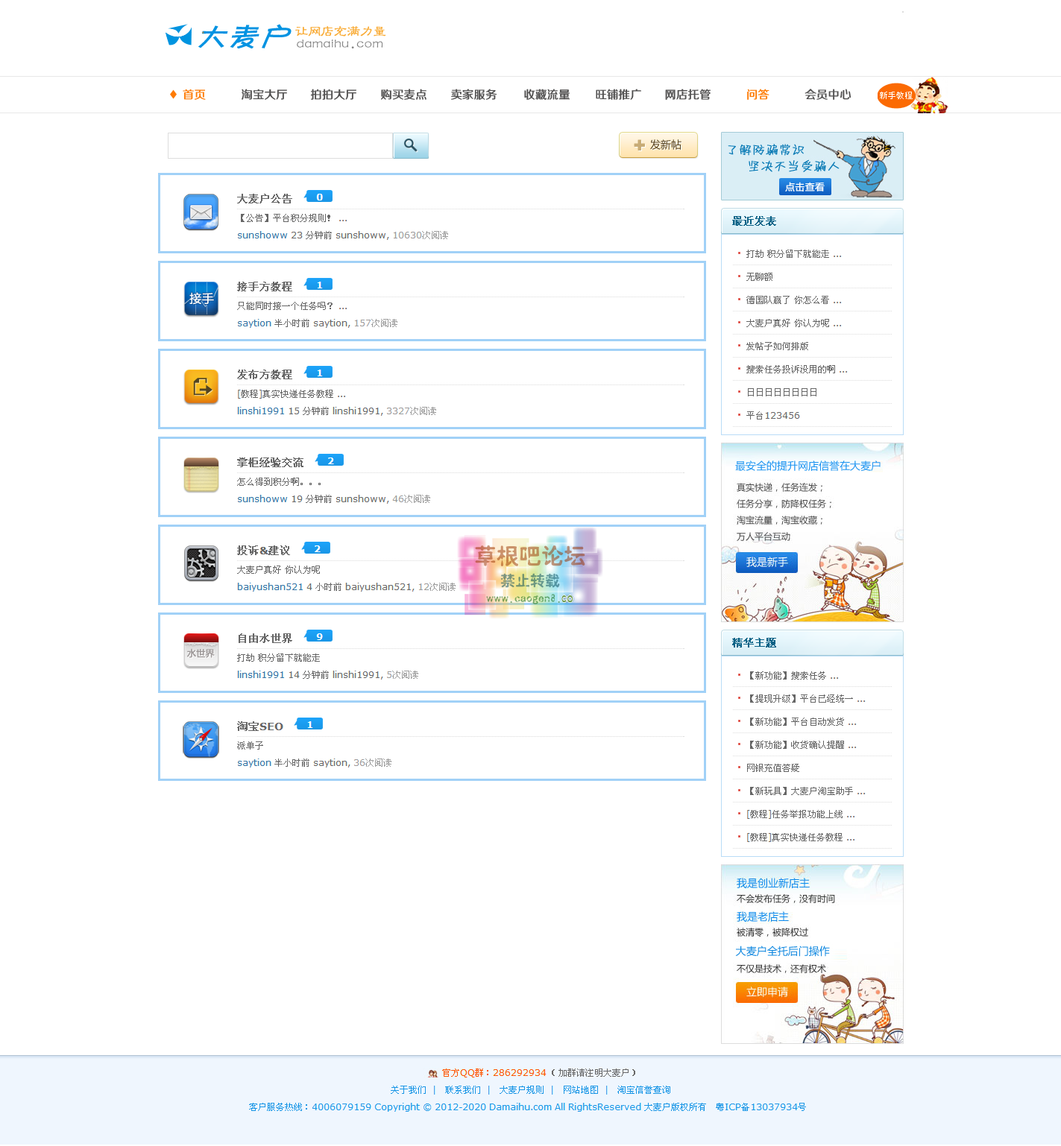Follow the 关于我们 footer link
This screenshot has width=1061, height=1146.
(x=408, y=1090)
